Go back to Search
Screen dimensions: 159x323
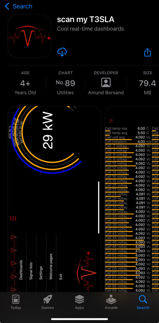pos(19,6)
